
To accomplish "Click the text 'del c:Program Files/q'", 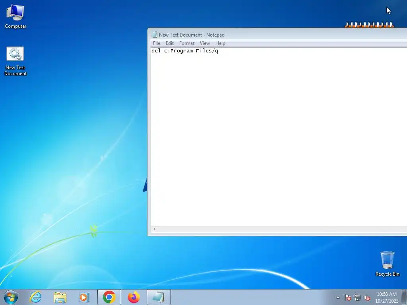I will tap(185, 51).
